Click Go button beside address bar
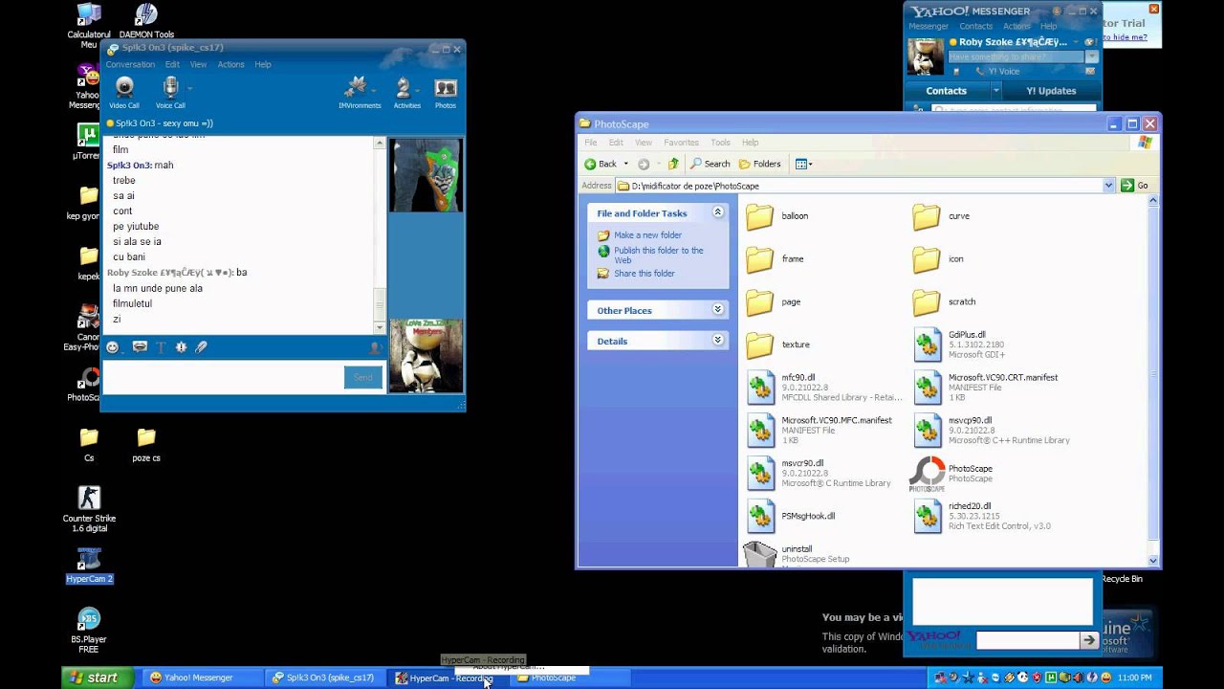The width and height of the screenshot is (1224, 689). [x=1135, y=186]
